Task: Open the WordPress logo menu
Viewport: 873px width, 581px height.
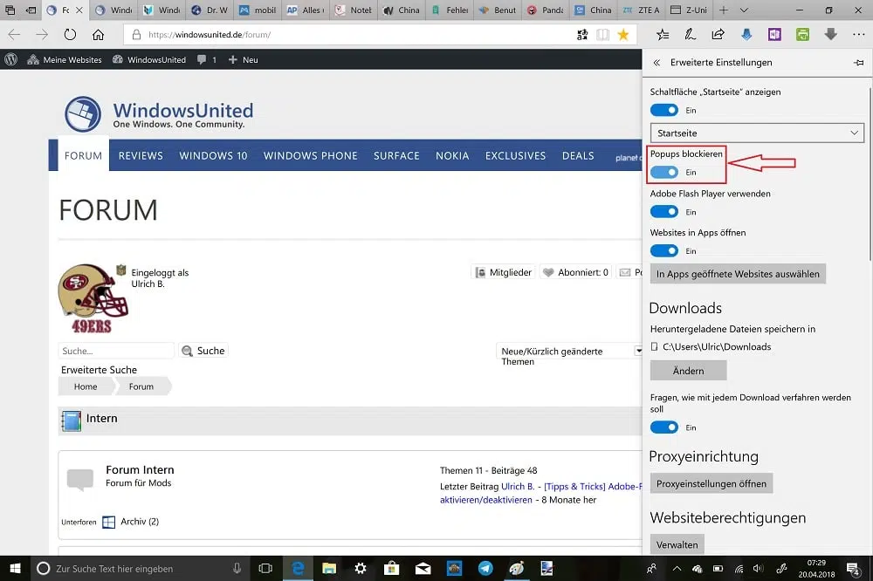Action: 11,59
